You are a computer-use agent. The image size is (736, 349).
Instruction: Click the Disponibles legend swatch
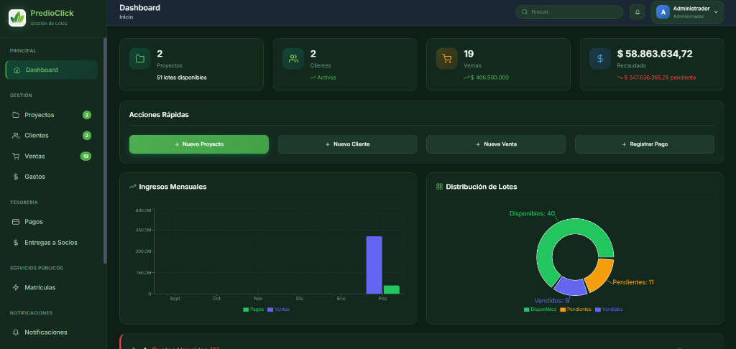coord(527,310)
